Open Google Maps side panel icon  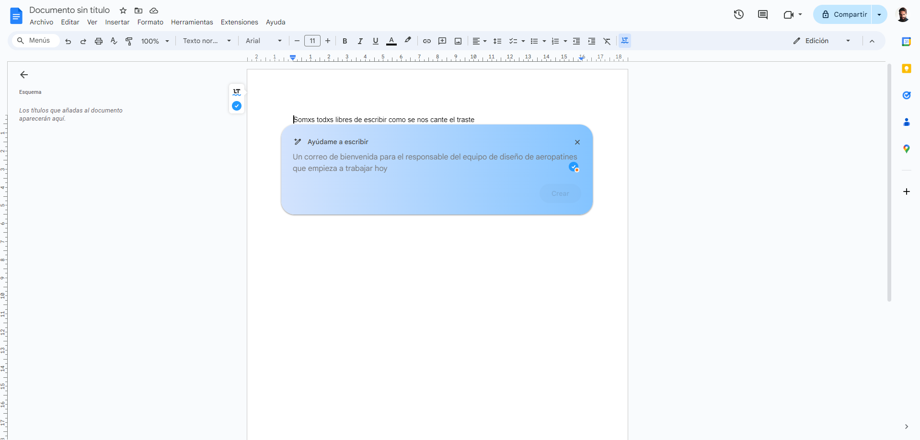(907, 148)
